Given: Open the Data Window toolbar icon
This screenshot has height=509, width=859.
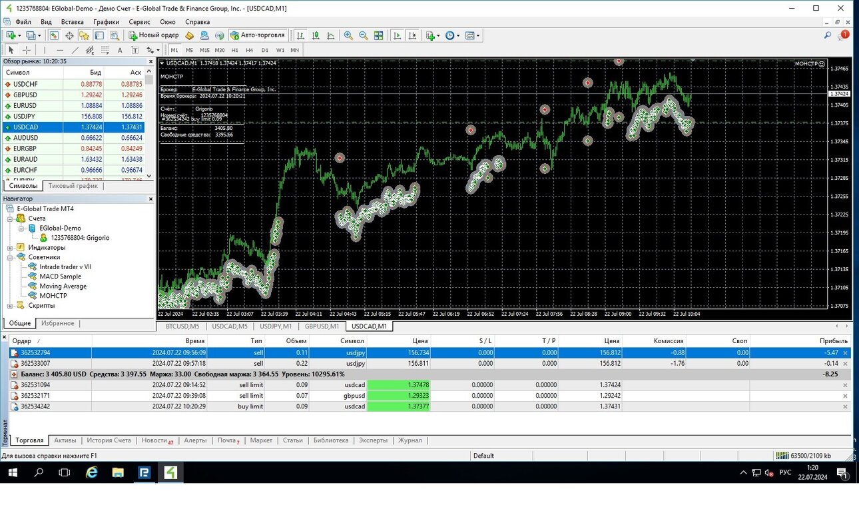Looking at the screenshot, I should [69, 35].
